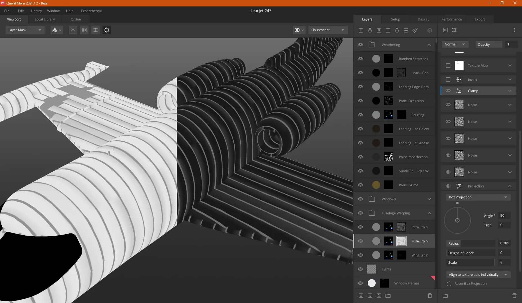Enable the Invert modifier checkbox
522x303 pixels.
[448, 79]
